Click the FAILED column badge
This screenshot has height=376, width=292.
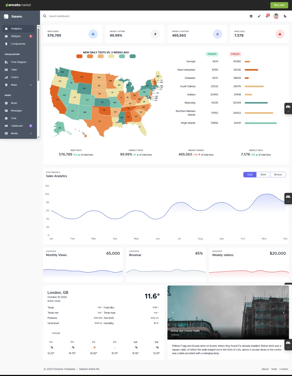pos(235,54)
